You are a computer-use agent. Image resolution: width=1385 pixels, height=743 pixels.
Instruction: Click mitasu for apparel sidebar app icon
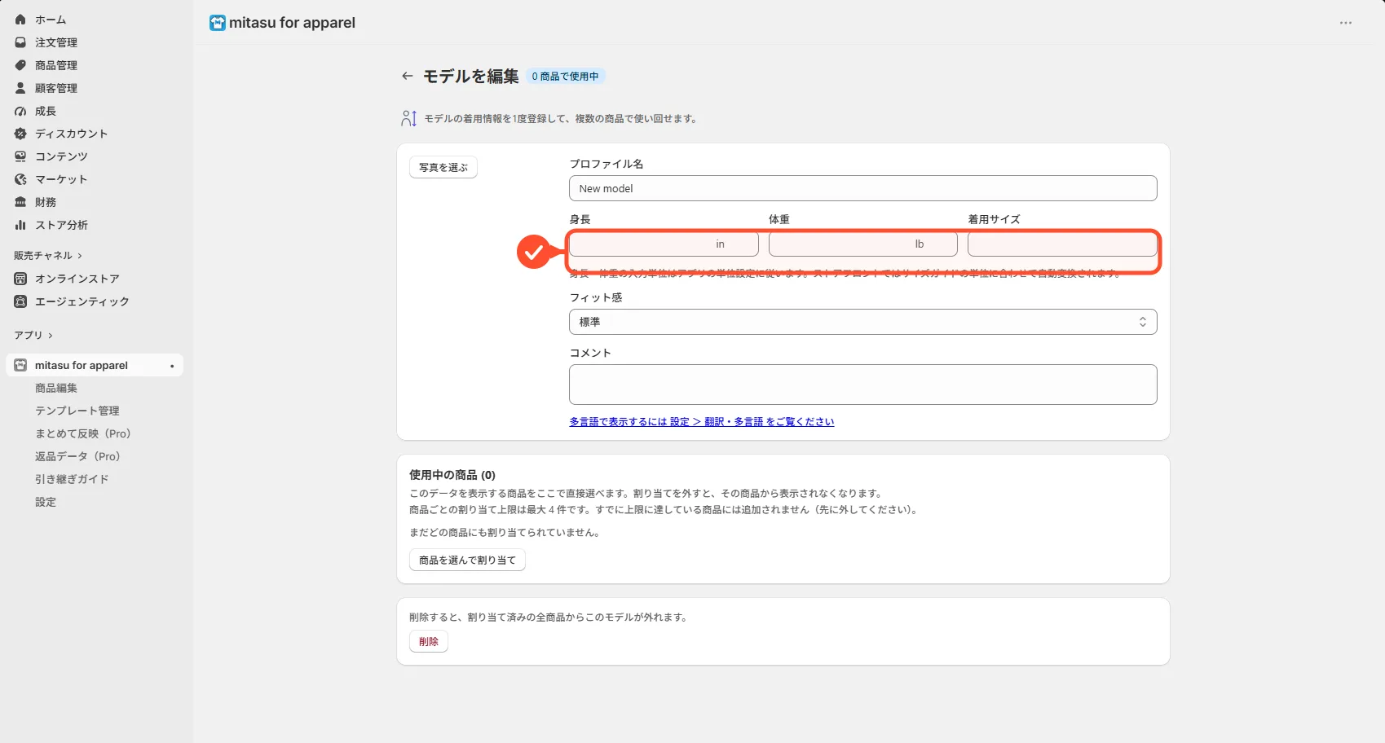click(20, 366)
